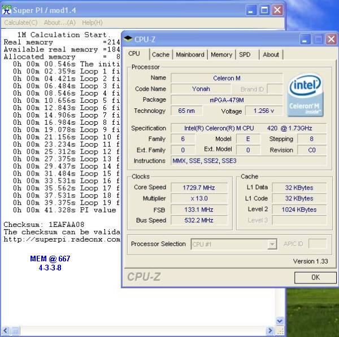The width and height of the screenshot is (339, 337).
Task: Open the Help(H) menu in Super PI
Action: tap(92, 23)
